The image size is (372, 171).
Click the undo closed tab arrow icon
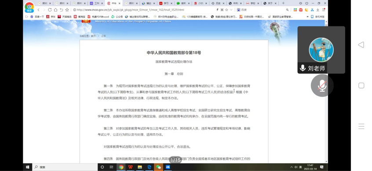tap(61, 10)
